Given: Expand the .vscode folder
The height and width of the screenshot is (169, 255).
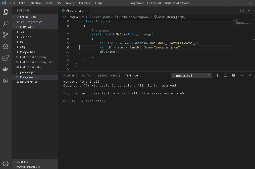Looking at the screenshot, I should point(17,37).
